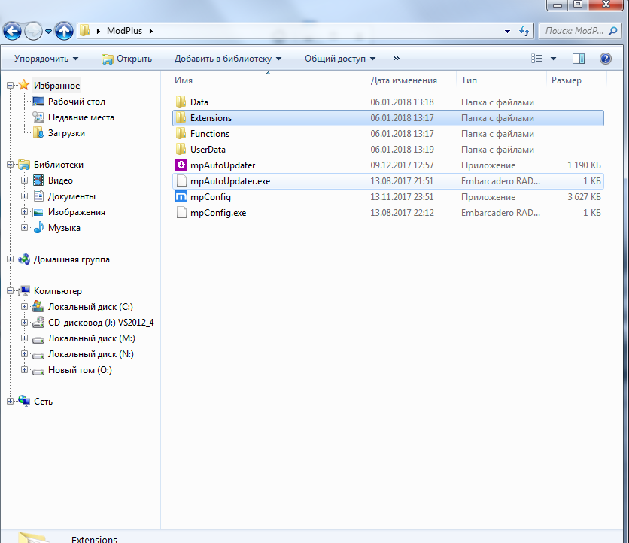Image resolution: width=629 pixels, height=543 pixels.
Task: Open Загрузки in favorites
Action: 66,133
